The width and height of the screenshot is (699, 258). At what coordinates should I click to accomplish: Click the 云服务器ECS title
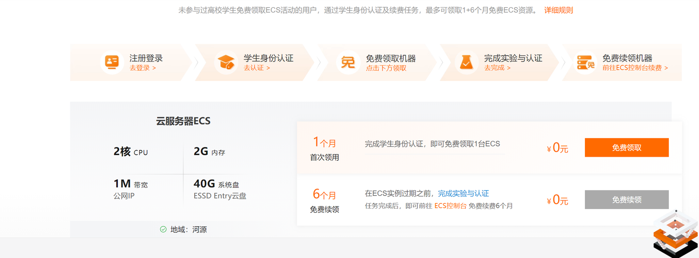183,121
